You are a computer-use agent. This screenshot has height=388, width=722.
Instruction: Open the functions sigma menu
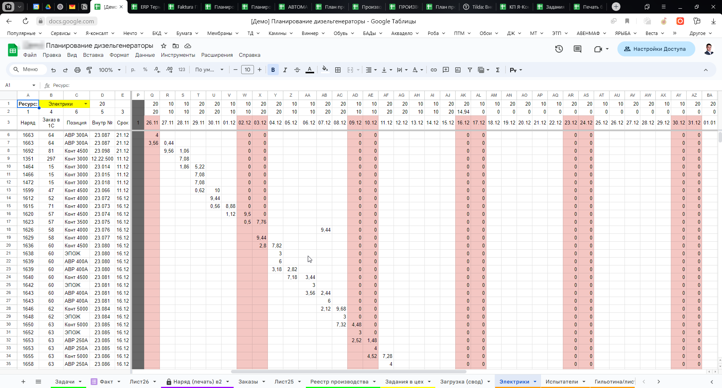click(x=498, y=70)
